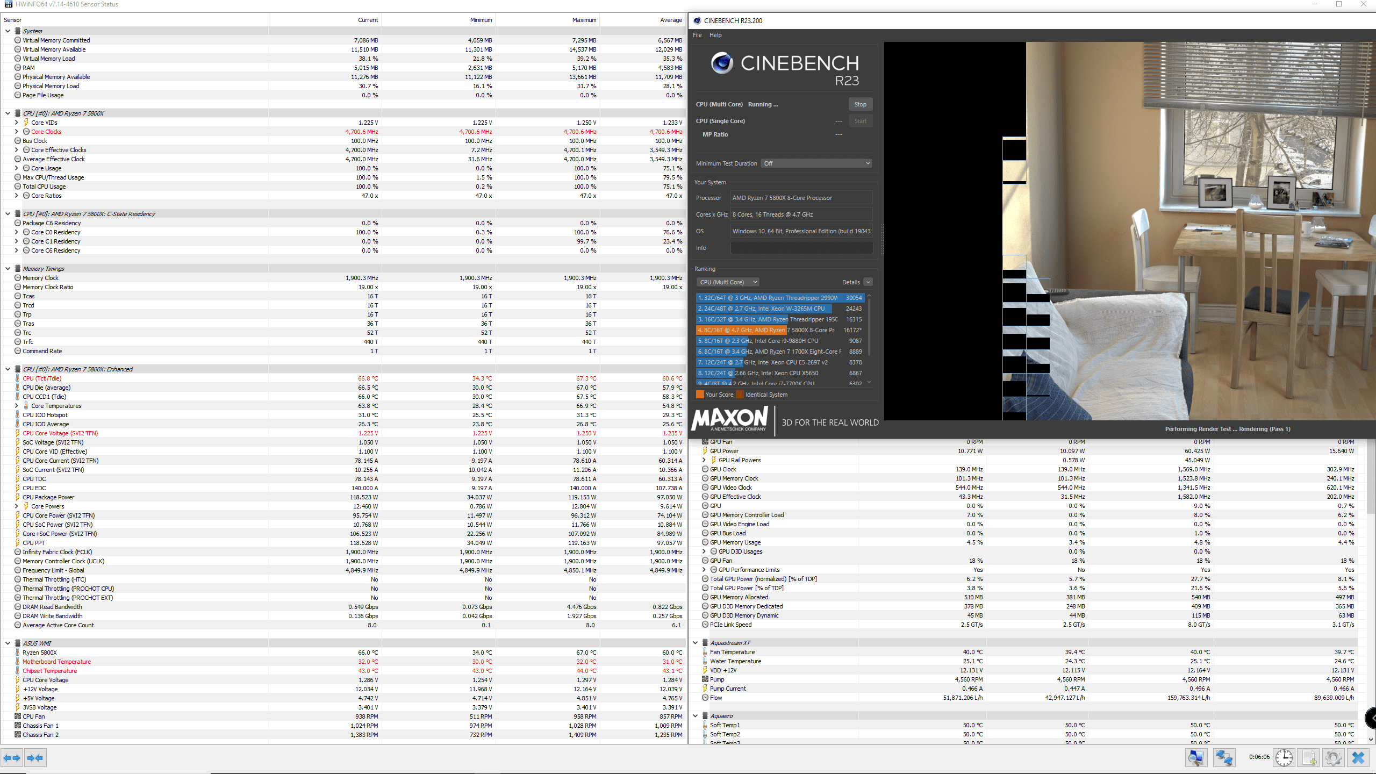Screen dimensions: 1376x774
Task: Expand the GPU Performance Limits row
Action: pos(704,570)
